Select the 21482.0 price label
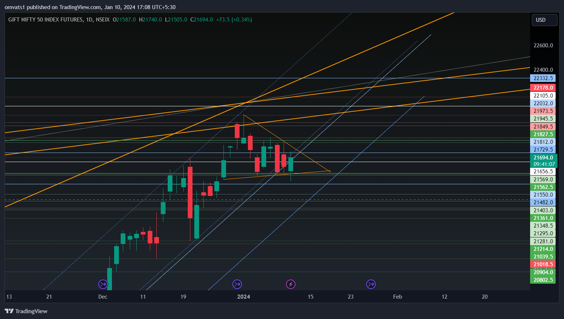Viewport: 564px width, 319px height. [543, 202]
